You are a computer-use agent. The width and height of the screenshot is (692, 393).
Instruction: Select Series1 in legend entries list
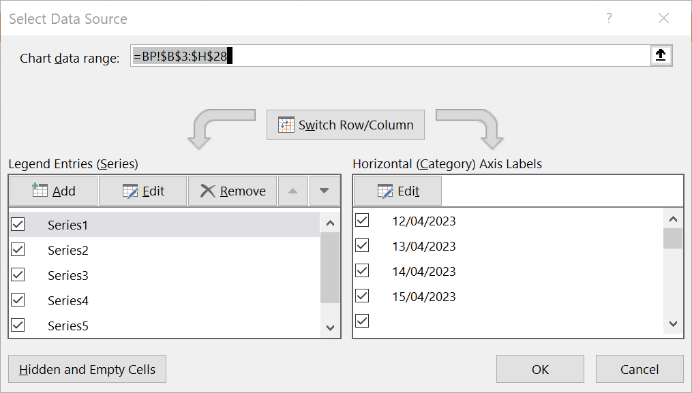(164, 225)
